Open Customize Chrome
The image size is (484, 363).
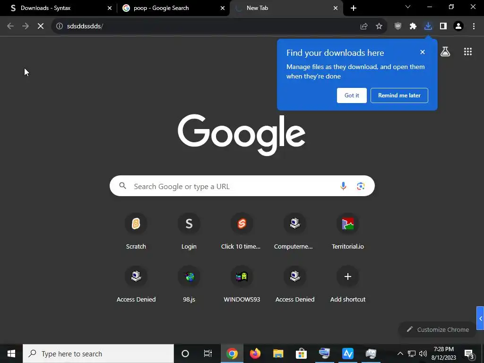coord(437,329)
